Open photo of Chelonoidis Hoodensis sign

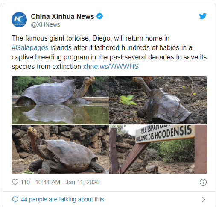158,149
